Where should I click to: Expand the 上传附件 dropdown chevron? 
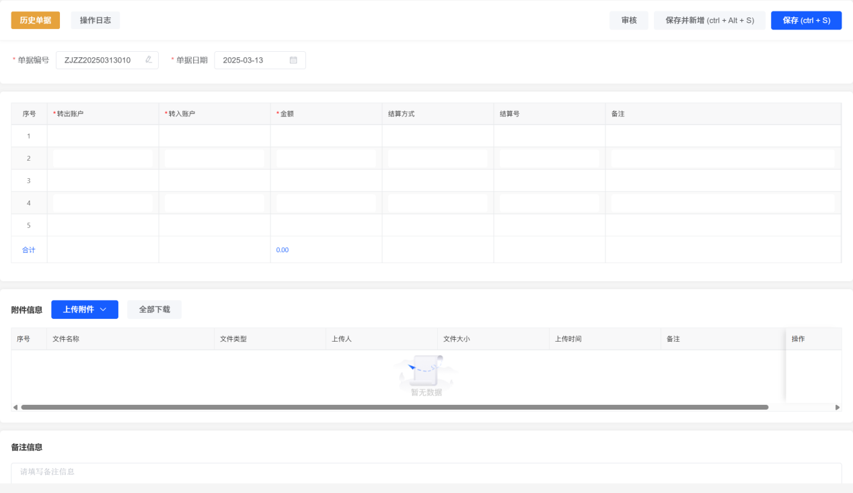pyautogui.click(x=103, y=309)
